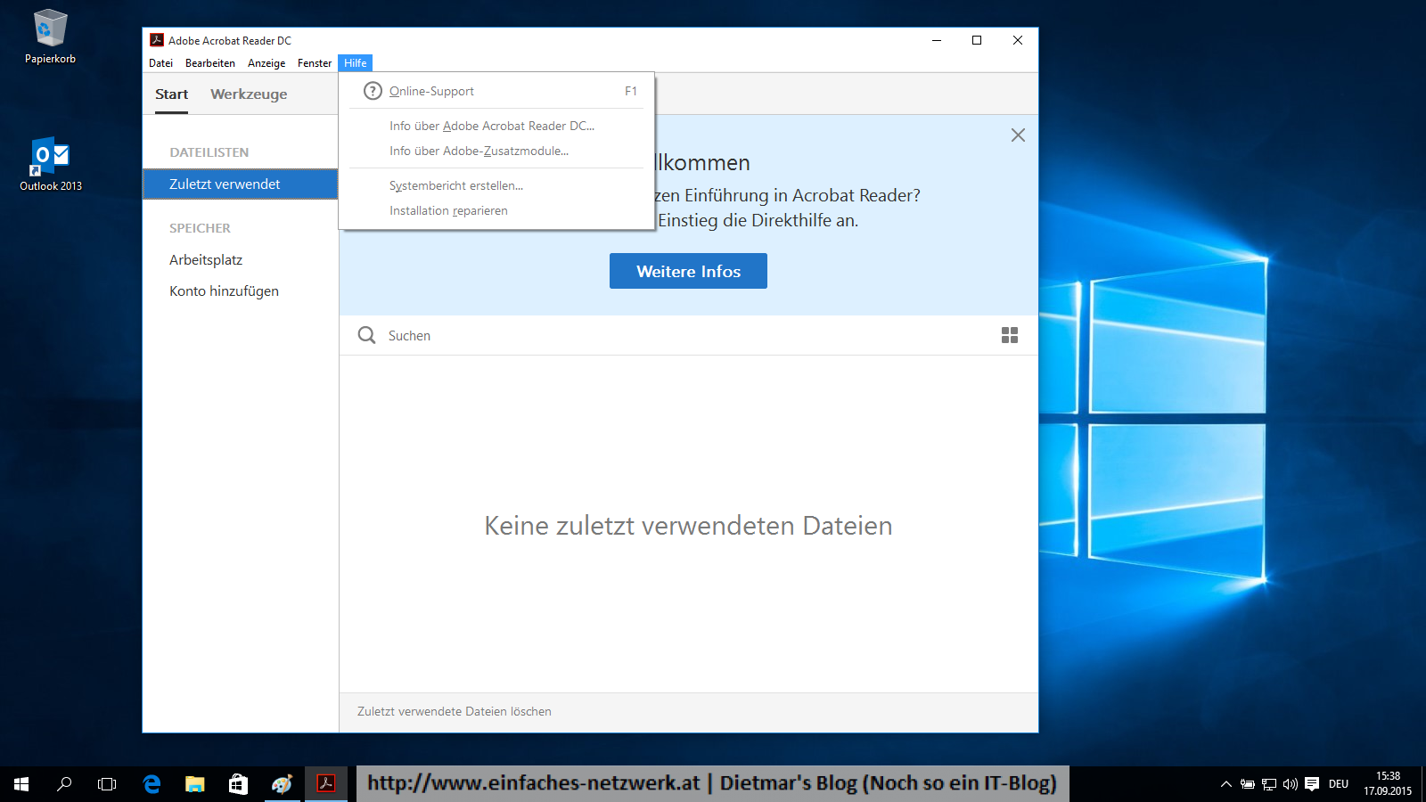This screenshot has width=1426, height=802.
Task: Switch to the Werkzeuge tab
Action: click(x=249, y=94)
